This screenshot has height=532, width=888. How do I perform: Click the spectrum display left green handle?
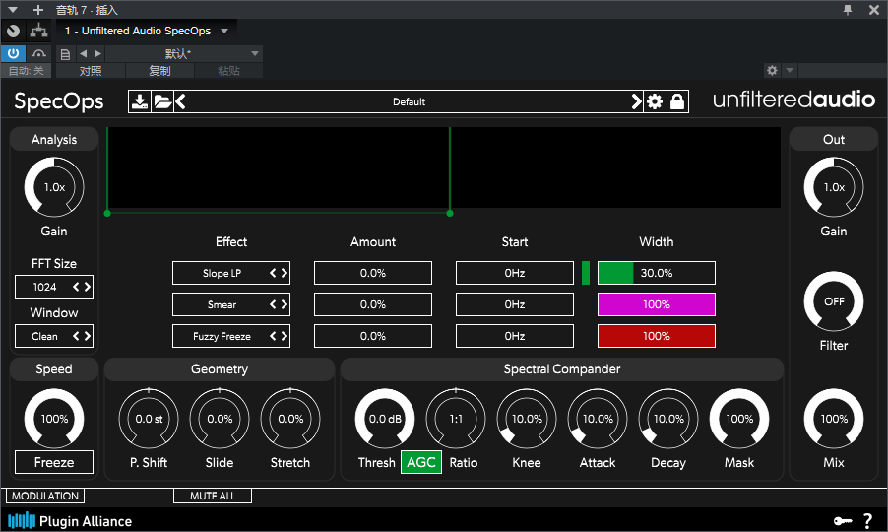[107, 214]
